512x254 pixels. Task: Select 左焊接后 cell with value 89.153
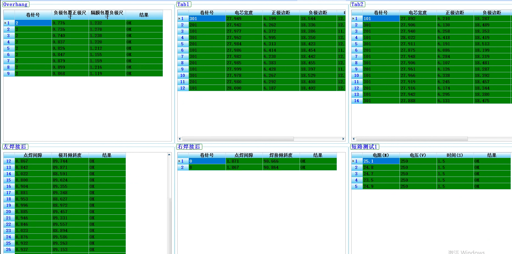coord(70,250)
